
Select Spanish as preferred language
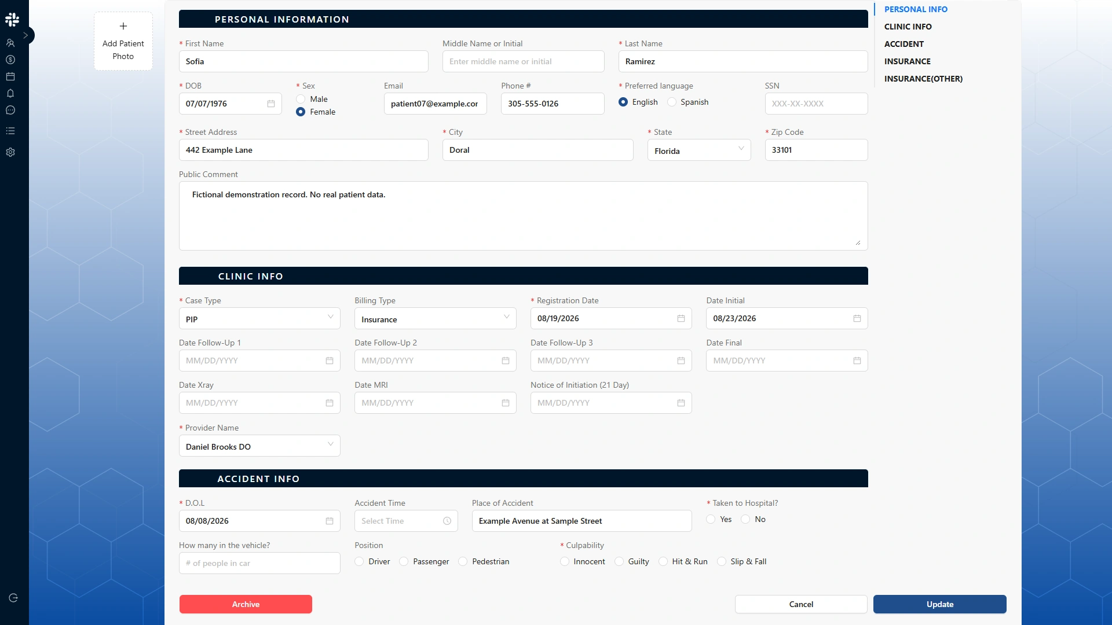tap(672, 102)
